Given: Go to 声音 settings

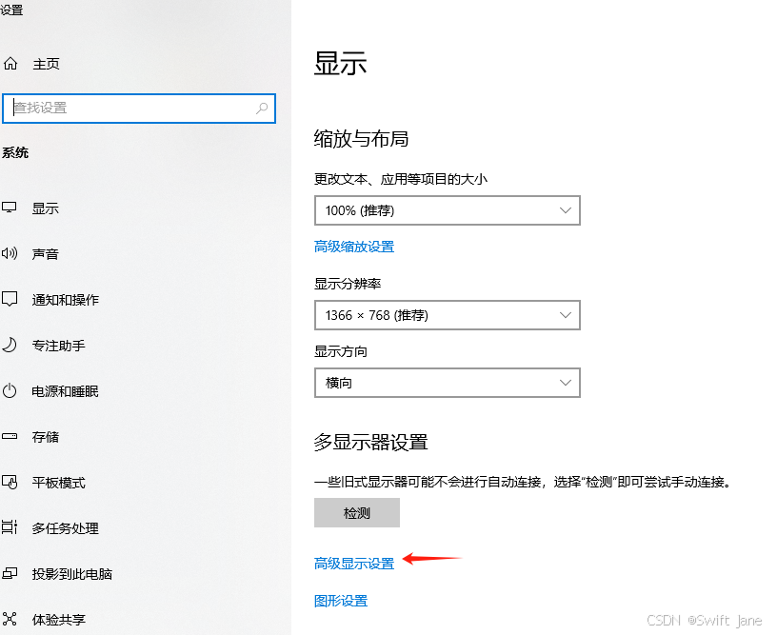Looking at the screenshot, I should 46,254.
